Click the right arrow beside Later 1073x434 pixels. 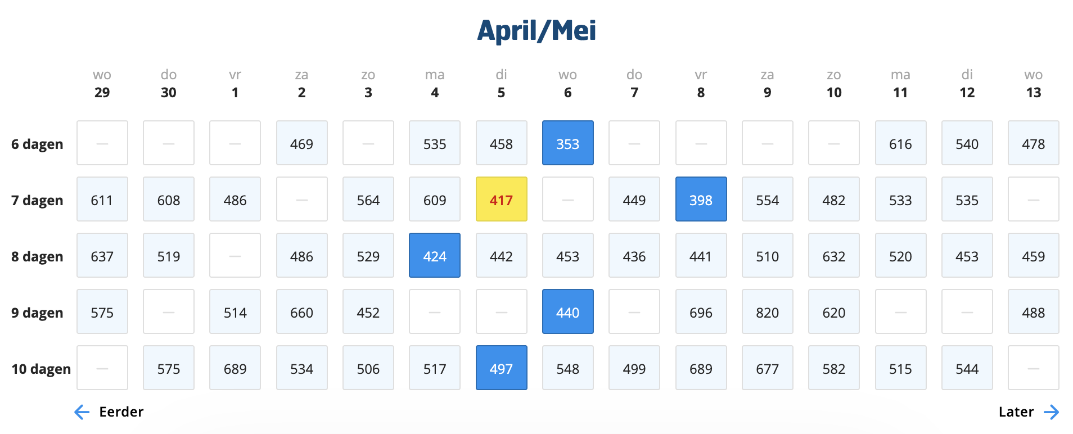1051,412
